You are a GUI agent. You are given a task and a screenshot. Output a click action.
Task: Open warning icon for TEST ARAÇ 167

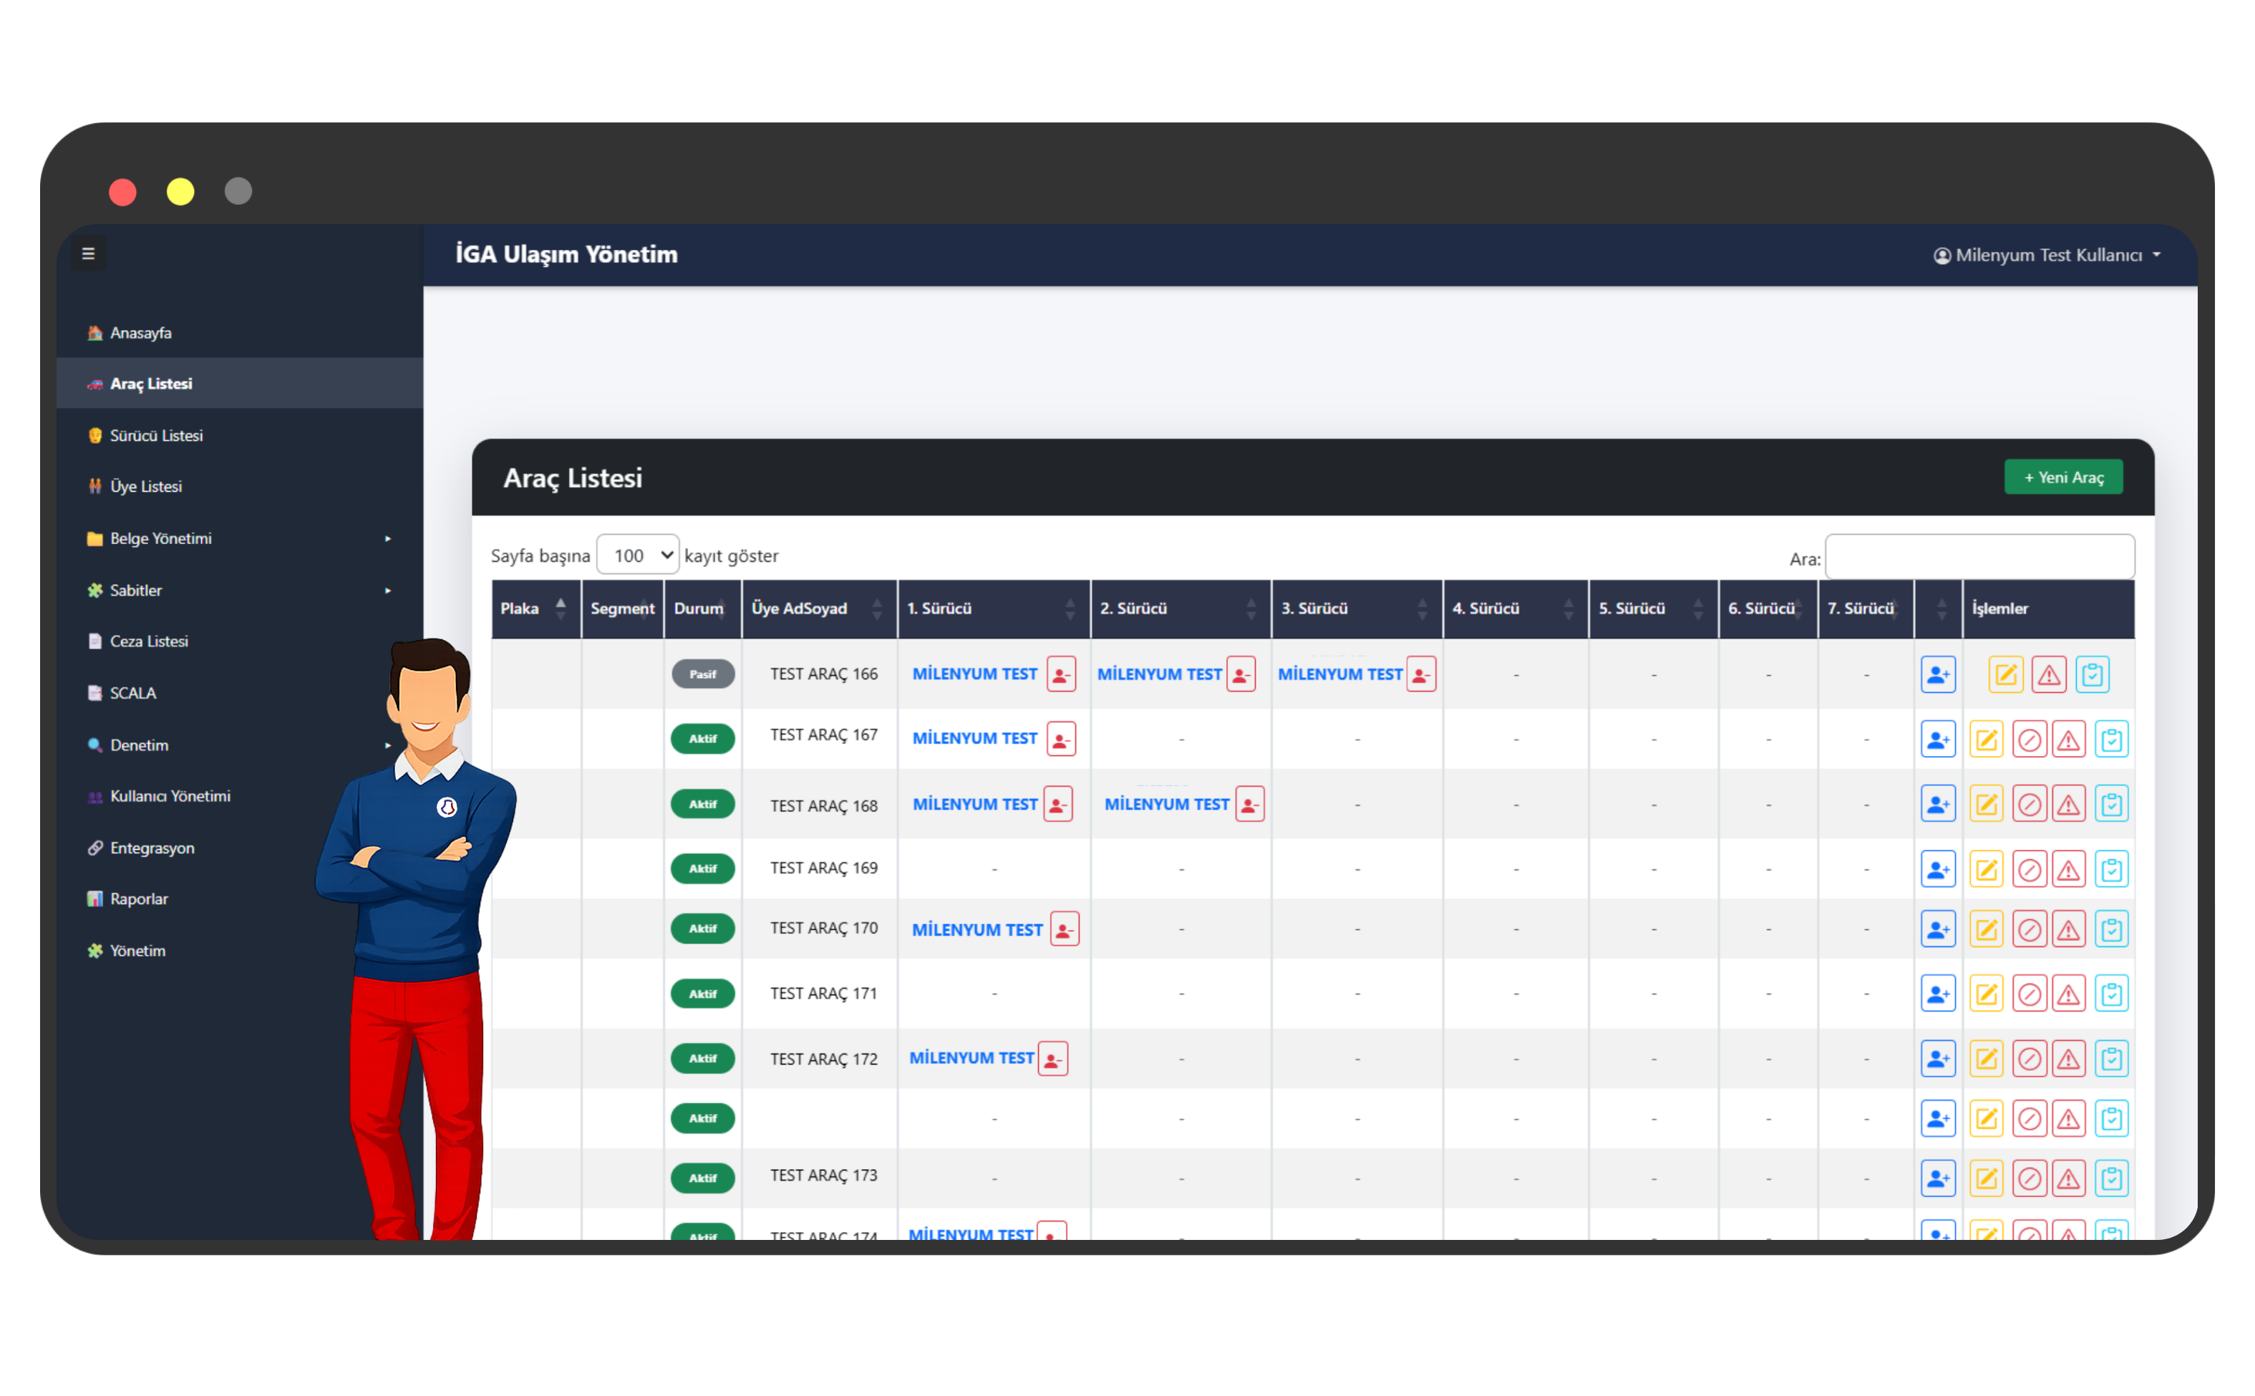[2069, 740]
